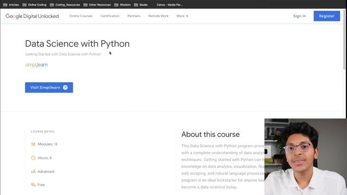Open the Remote Work page
This screenshot has height=195, width=347.
158,16
